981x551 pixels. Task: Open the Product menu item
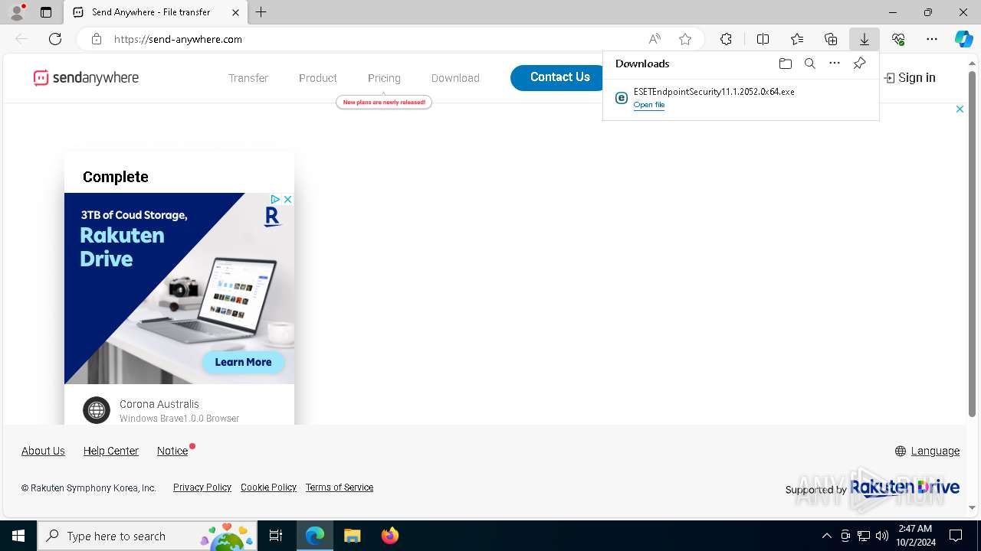pyautogui.click(x=318, y=78)
